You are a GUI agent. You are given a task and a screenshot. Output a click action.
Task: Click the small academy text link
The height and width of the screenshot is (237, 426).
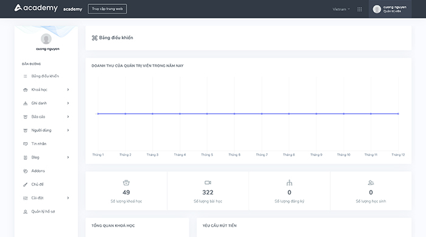(72, 9)
